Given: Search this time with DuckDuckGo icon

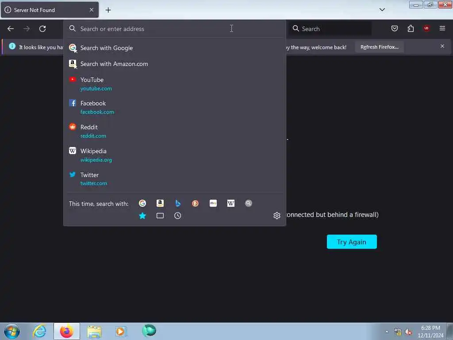Looking at the screenshot, I should pos(195,203).
